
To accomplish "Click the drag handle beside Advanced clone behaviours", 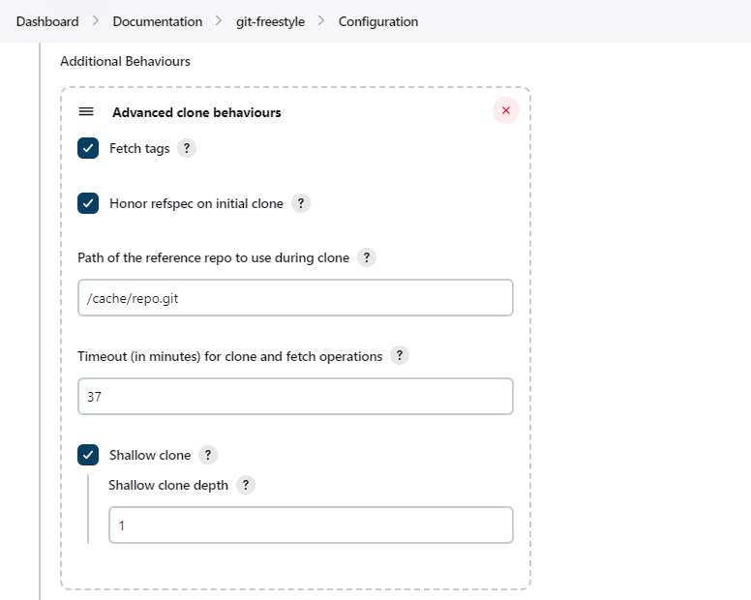I will (86, 111).
